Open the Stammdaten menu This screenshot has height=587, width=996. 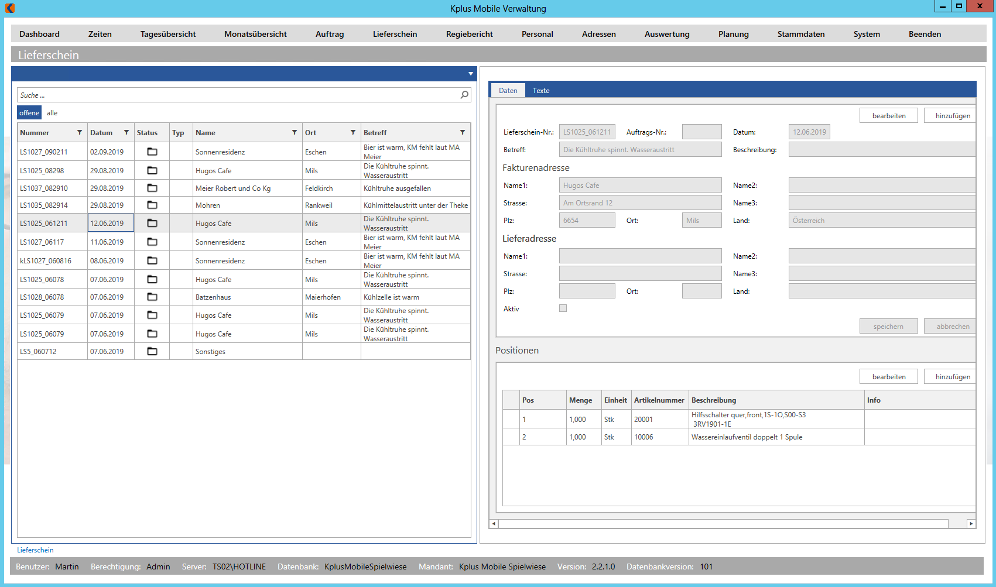pyautogui.click(x=801, y=34)
